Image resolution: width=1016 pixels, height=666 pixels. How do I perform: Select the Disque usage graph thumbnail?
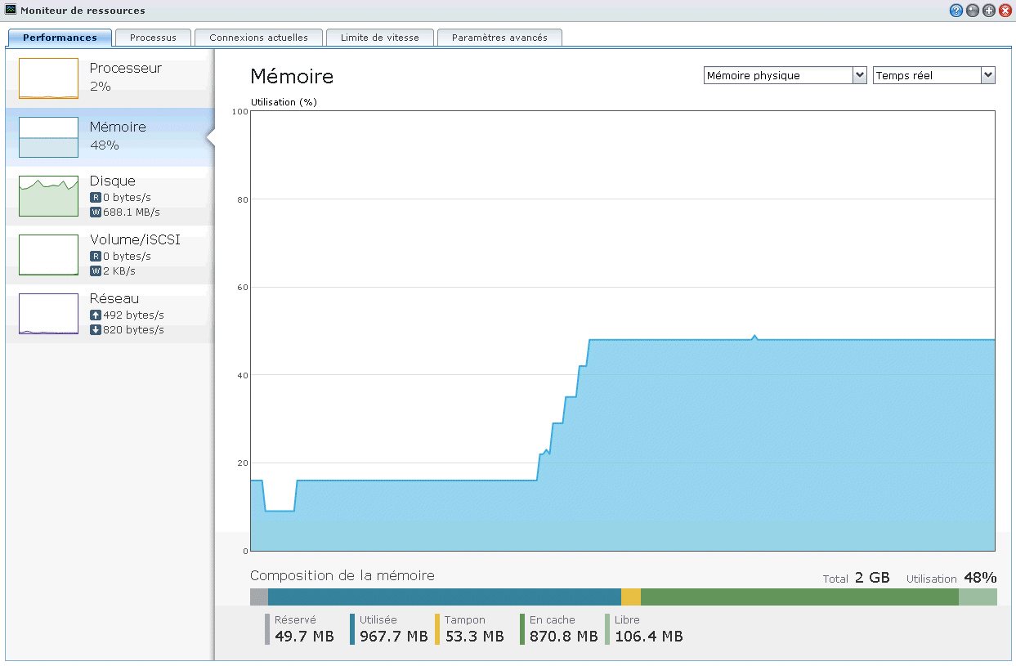[48, 196]
